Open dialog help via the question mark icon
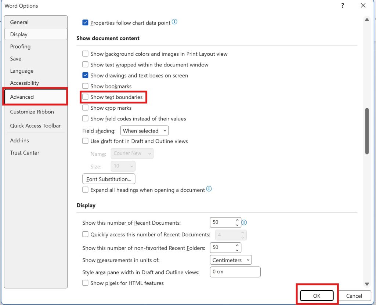Viewport: 376px width, 305px height. (343, 6)
